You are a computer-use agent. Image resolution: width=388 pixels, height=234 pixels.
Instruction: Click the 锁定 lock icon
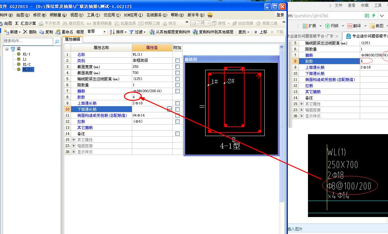click(x=170, y=23)
